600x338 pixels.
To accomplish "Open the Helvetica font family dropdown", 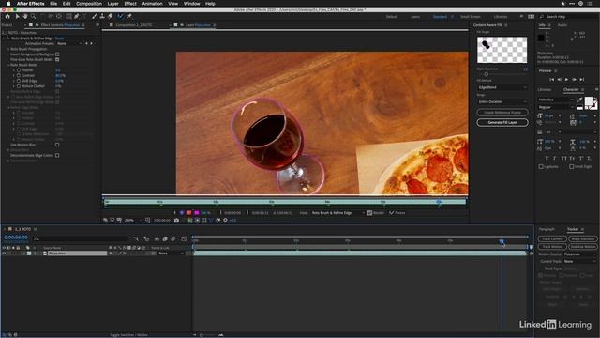I will [x=556, y=100].
